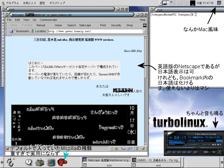Open the File menu in Netscape
This screenshot has width=224, height=168.
(9, 20)
